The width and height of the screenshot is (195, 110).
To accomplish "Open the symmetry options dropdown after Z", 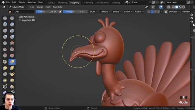I will (x=161, y=12).
